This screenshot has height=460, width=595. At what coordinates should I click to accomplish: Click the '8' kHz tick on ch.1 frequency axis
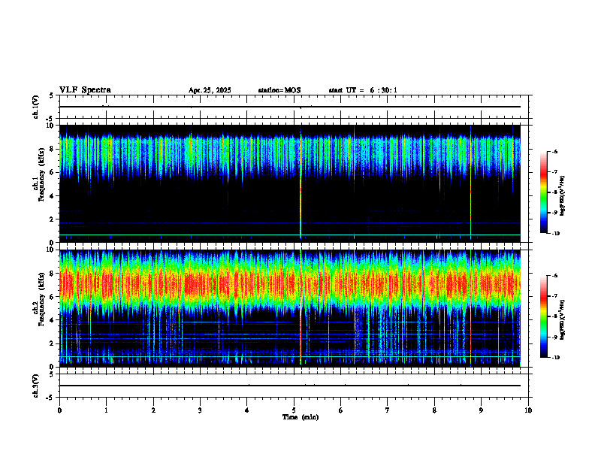[53, 149]
